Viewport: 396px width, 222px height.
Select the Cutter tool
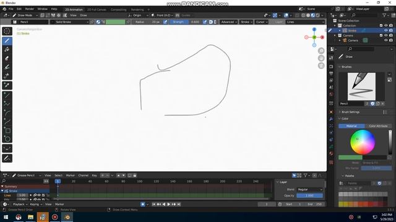7,75
